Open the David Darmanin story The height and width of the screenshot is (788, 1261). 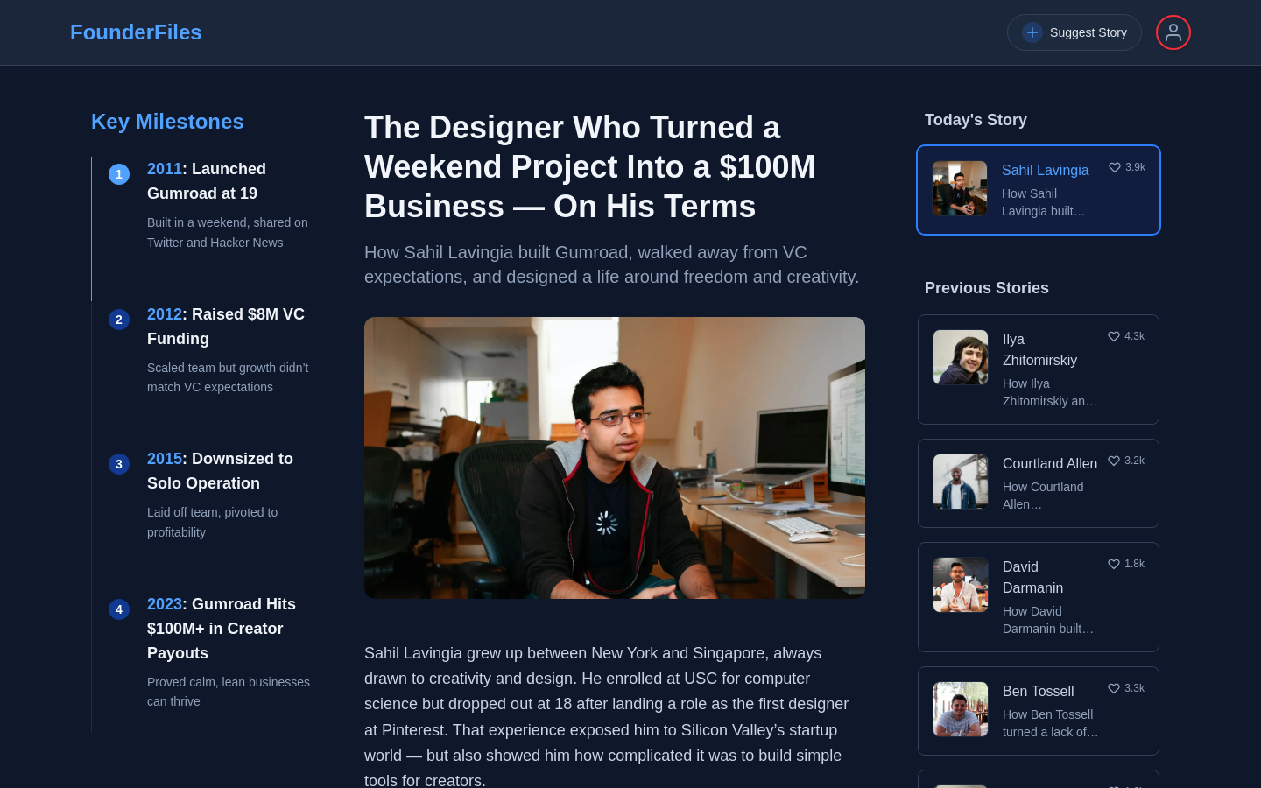pos(1039,597)
